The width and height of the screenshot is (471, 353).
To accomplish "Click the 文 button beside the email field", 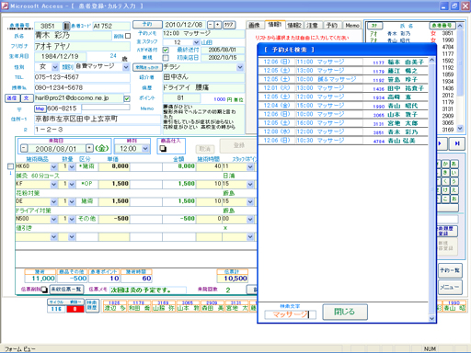I will (26, 98).
